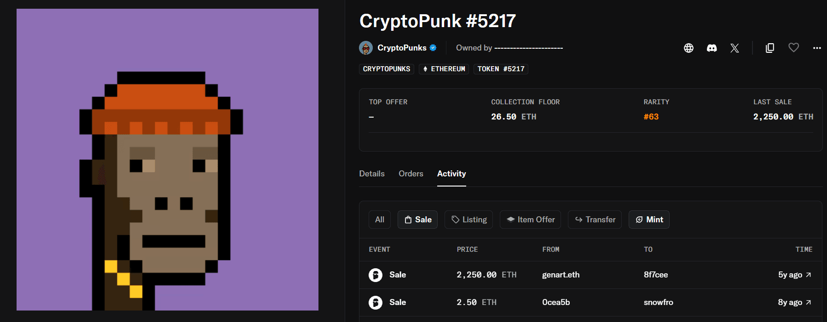This screenshot has width=827, height=322.
Task: Toggle the Sale activity filter
Action: [417, 220]
